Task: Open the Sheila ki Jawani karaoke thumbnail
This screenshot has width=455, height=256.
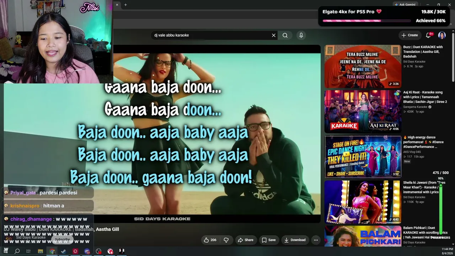Action: [x=363, y=202]
